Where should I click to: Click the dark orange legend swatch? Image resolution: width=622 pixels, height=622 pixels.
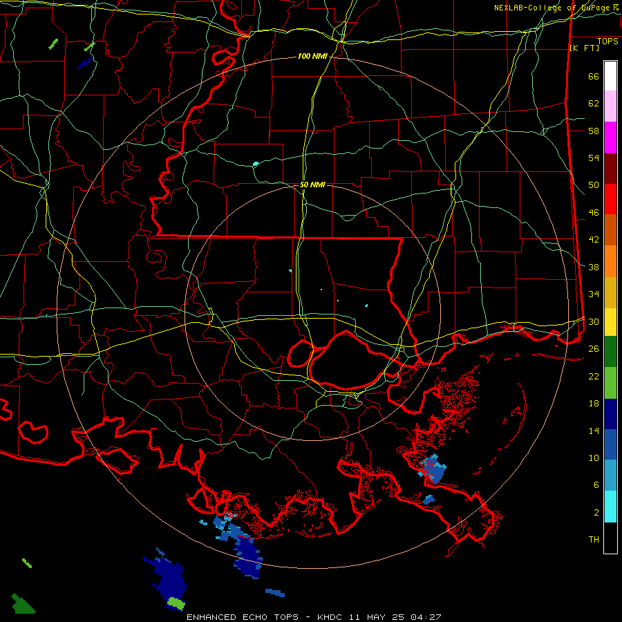click(610, 230)
